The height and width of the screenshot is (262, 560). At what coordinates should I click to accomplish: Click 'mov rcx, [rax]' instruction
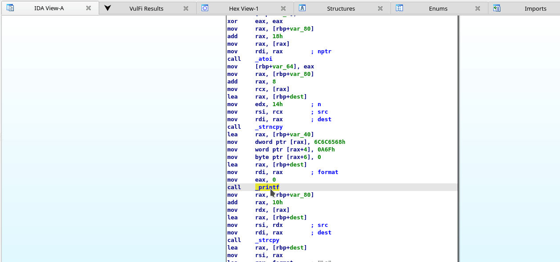(258, 89)
